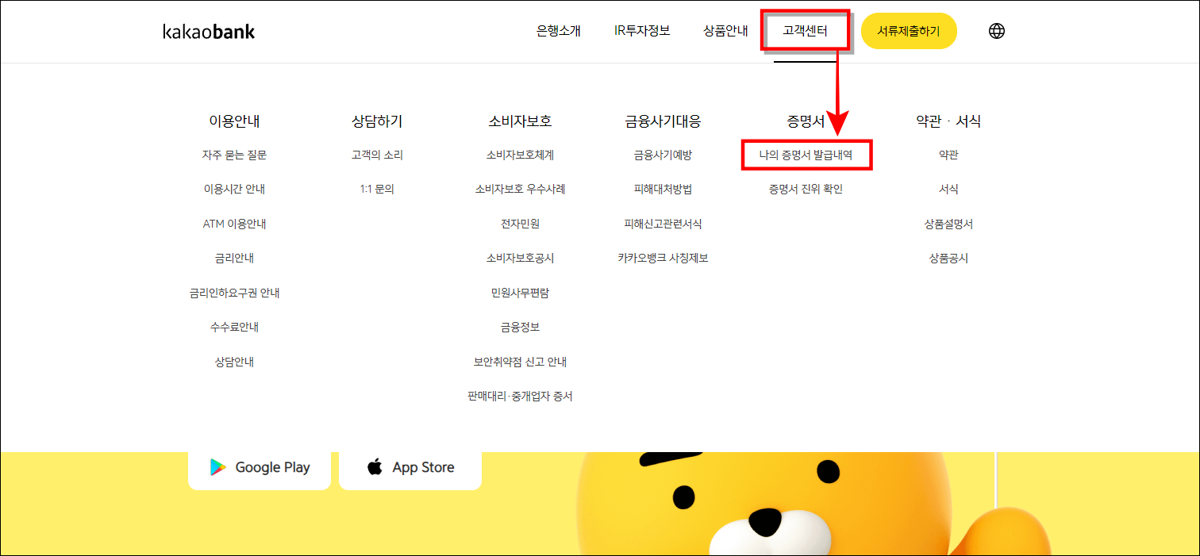Open 민원사무편람 link
The width and height of the screenshot is (1200, 556).
click(x=520, y=293)
